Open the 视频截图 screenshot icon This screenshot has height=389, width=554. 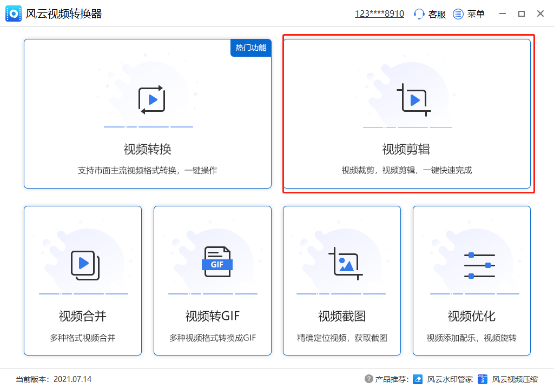click(x=346, y=264)
